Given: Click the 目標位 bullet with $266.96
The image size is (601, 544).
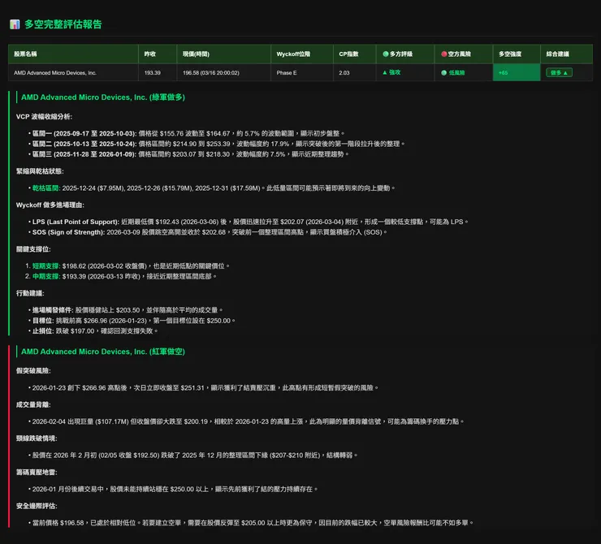Looking at the screenshot, I should (x=132, y=321).
